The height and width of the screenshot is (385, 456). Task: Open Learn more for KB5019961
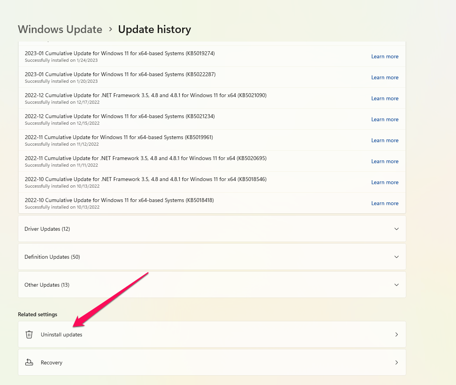[x=385, y=140]
